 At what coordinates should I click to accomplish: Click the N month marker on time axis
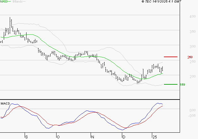tap(93, 137)
